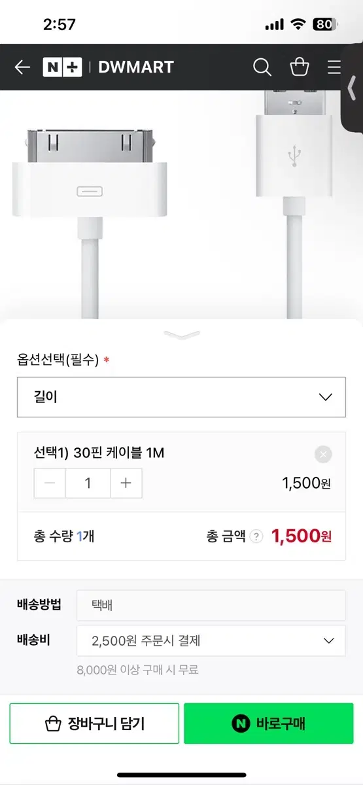Open the shopping basket icon in header
The width and height of the screenshot is (363, 785).
300,67
